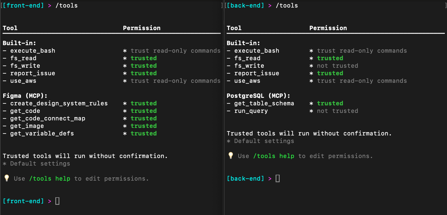Click the vertical divider between the two panes
Image resolution: width=447 pixels, height=215 pixels.
point(223,107)
